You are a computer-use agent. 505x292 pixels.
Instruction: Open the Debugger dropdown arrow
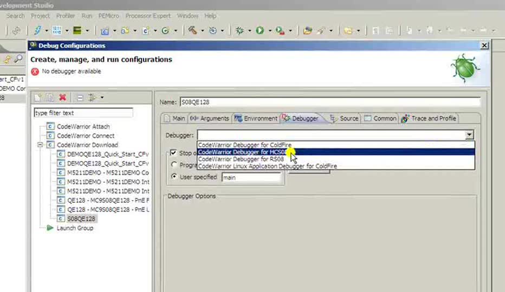(469, 135)
